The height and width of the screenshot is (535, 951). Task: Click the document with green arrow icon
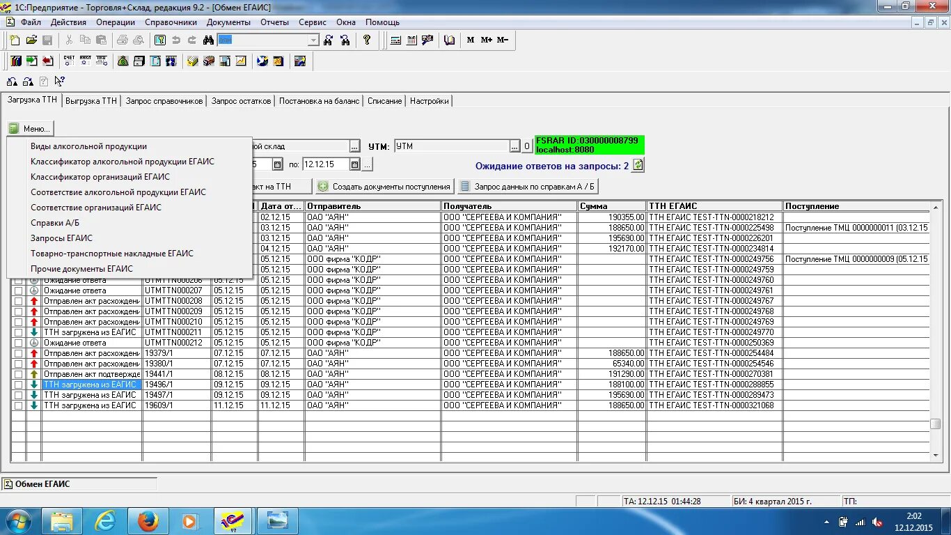pyautogui.click(x=31, y=61)
